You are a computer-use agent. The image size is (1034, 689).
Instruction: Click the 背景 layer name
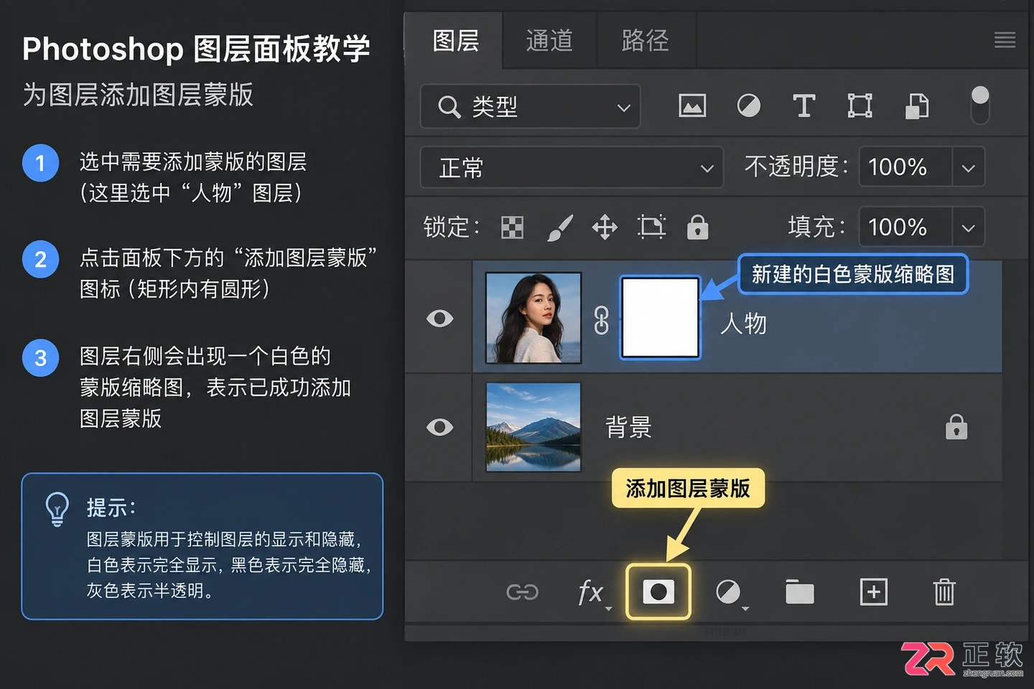[x=629, y=428]
